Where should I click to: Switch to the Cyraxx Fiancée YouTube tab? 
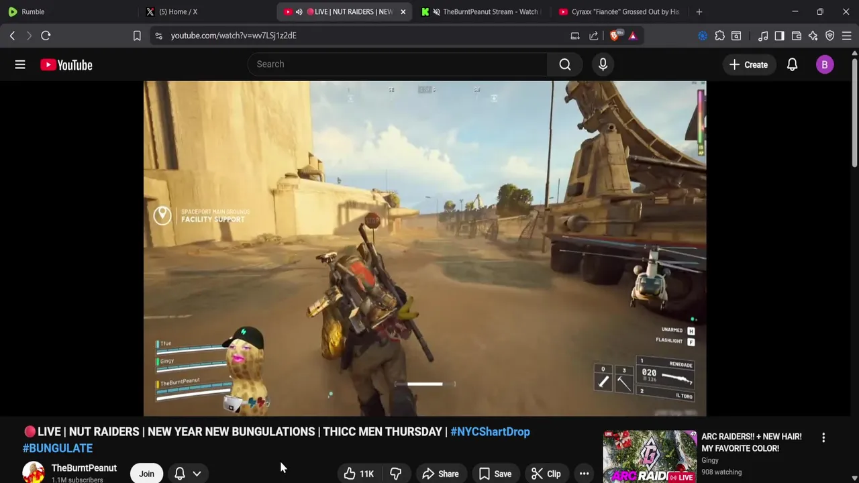click(619, 11)
